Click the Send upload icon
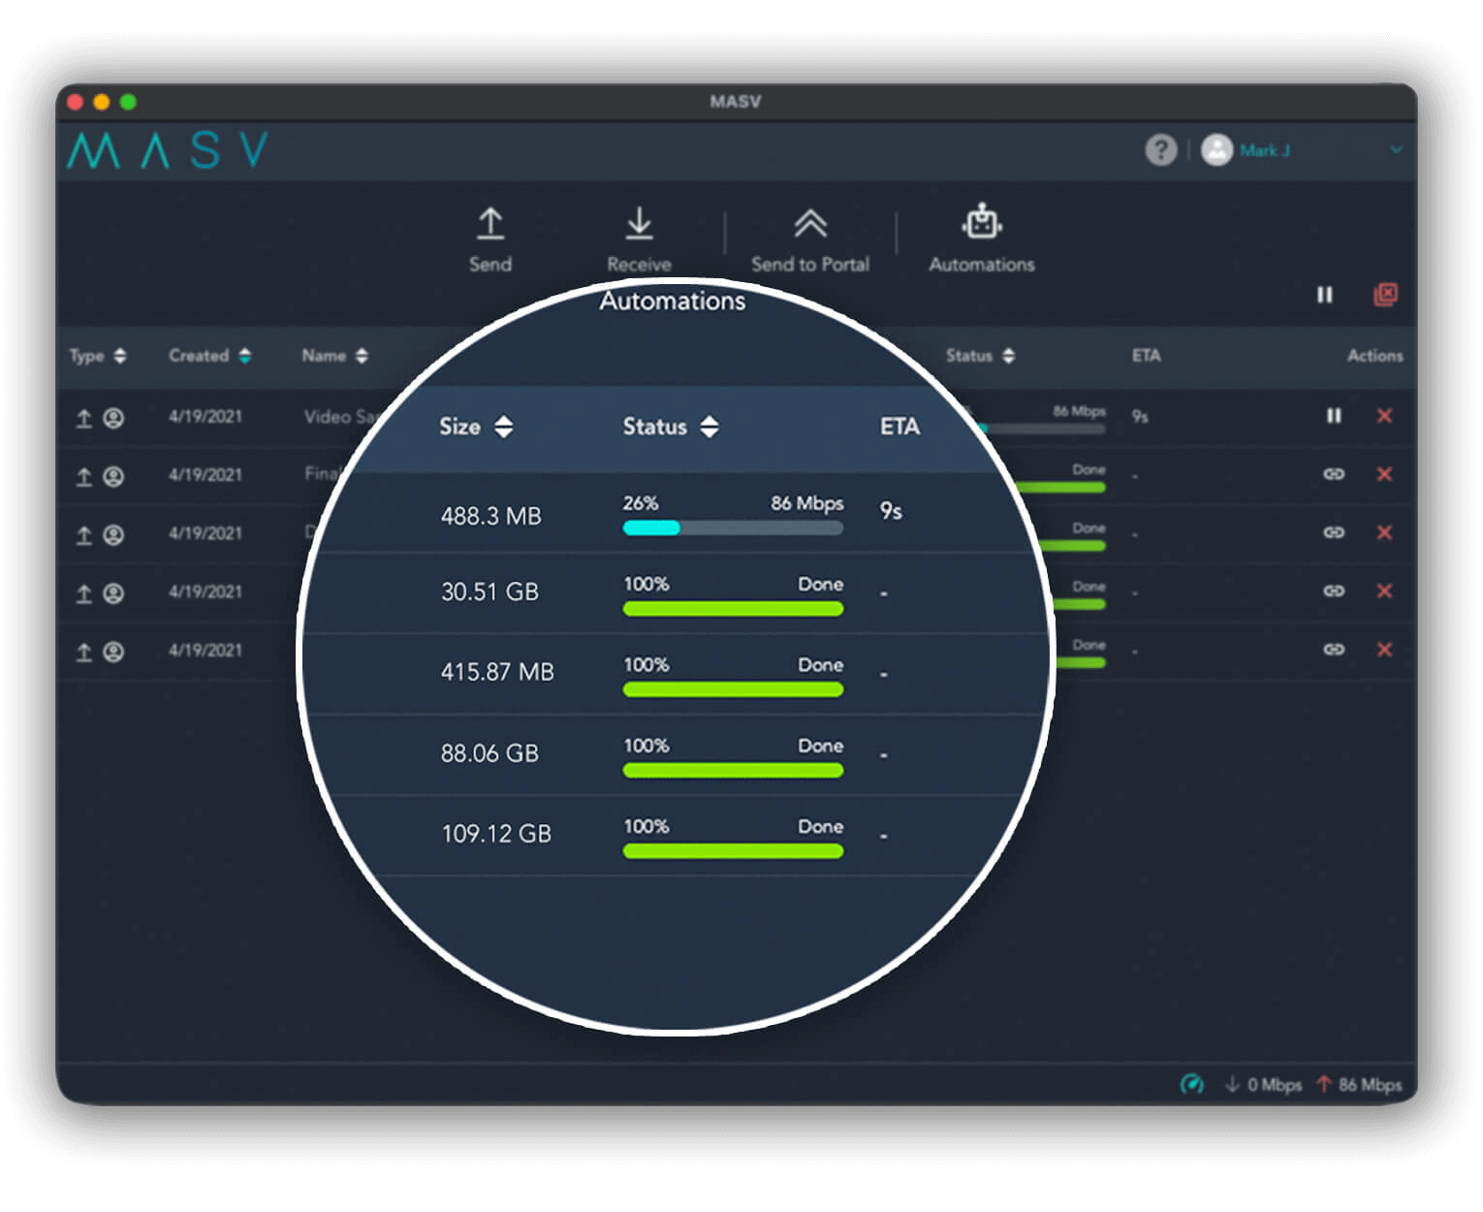 click(x=490, y=224)
